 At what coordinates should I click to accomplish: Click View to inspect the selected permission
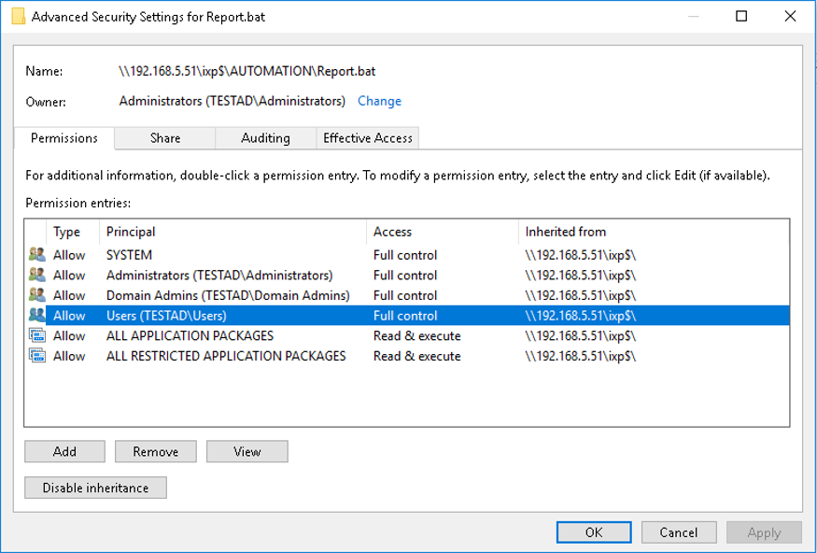point(247,451)
